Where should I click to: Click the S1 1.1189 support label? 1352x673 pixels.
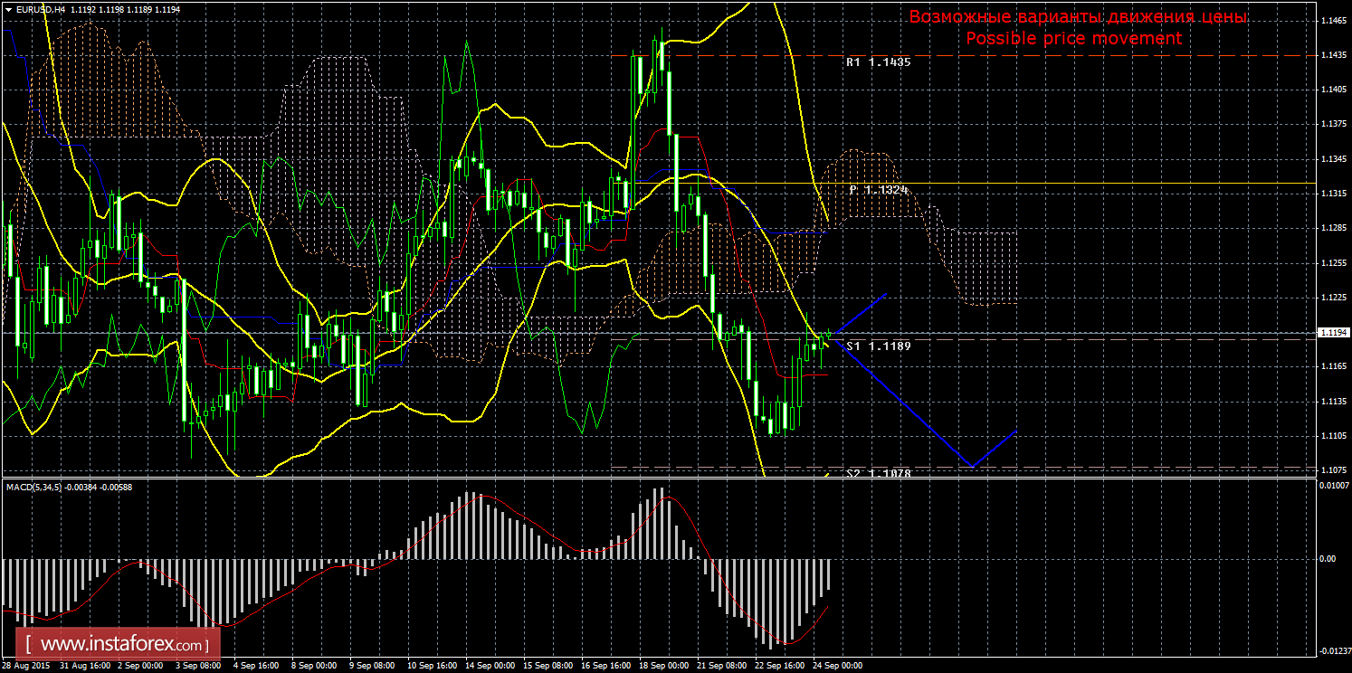coord(878,346)
